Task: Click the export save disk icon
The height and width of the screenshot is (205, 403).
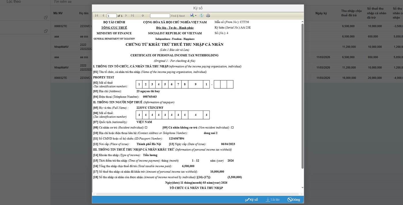Action: pos(192,16)
